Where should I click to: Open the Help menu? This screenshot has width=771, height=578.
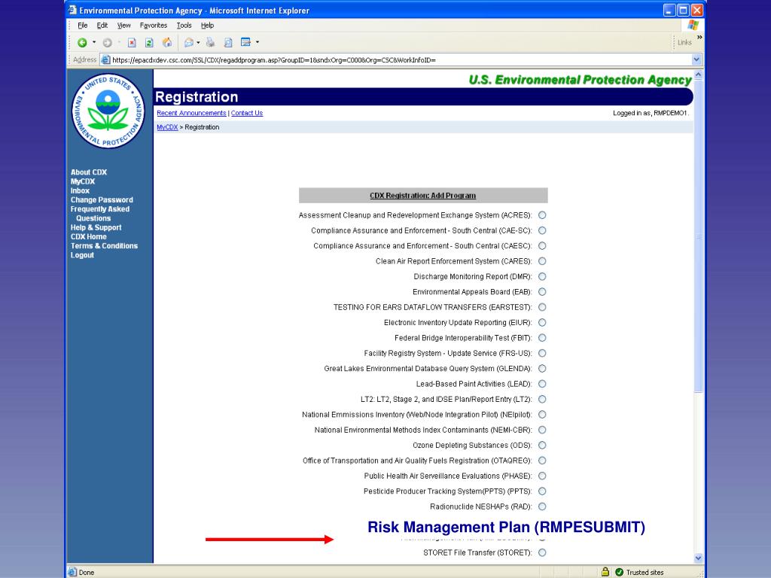click(208, 26)
